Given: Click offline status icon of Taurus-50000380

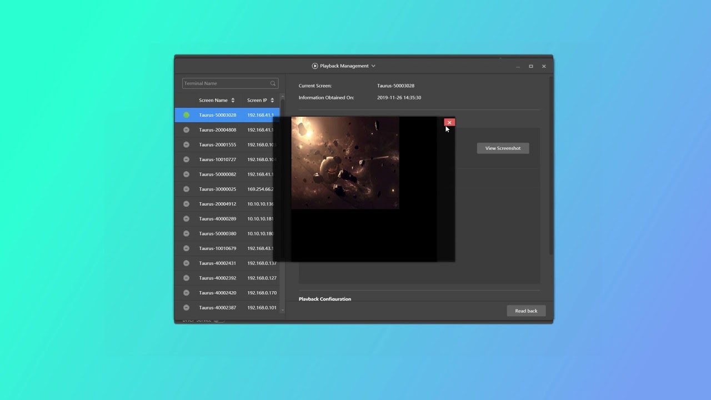Looking at the screenshot, I should [187, 233].
